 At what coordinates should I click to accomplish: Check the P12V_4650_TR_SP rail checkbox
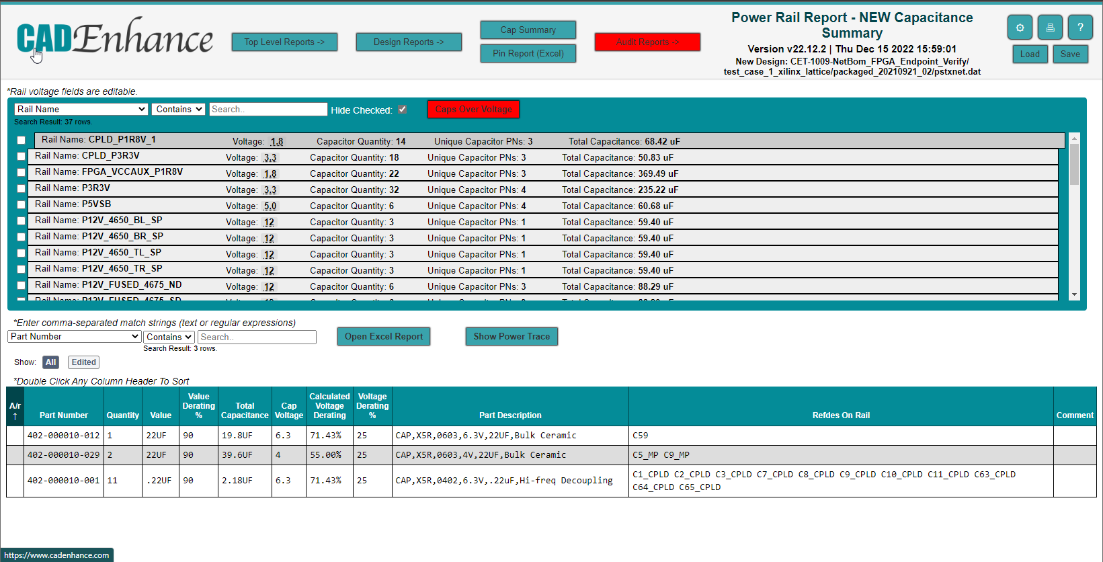[22, 270]
